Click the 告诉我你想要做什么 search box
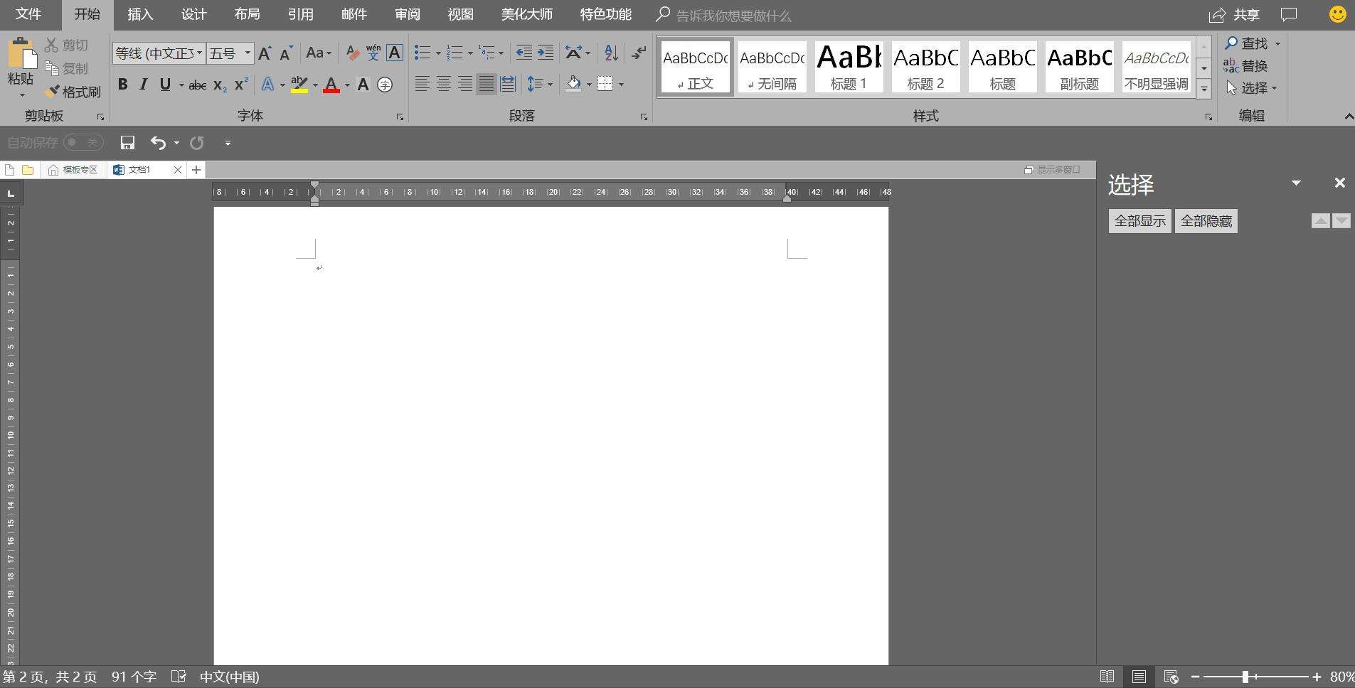This screenshot has width=1355, height=688. point(733,16)
